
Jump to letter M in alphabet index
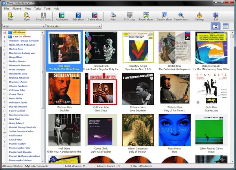pyautogui.click(x=4, y=90)
